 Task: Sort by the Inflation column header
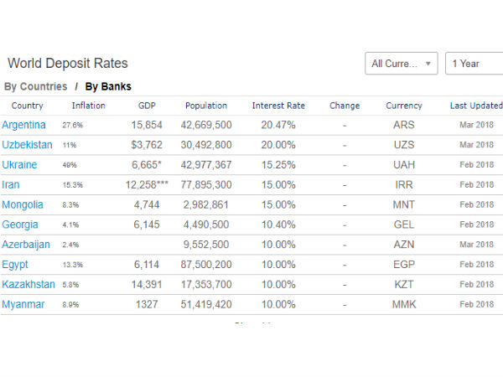point(88,106)
